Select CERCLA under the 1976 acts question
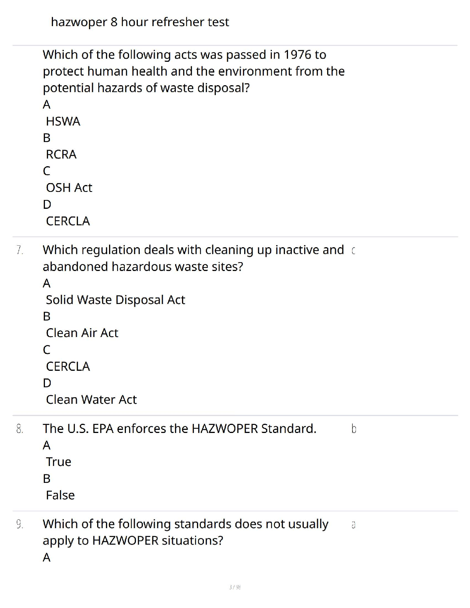Screen dimensions: 470x608 pos(68,221)
